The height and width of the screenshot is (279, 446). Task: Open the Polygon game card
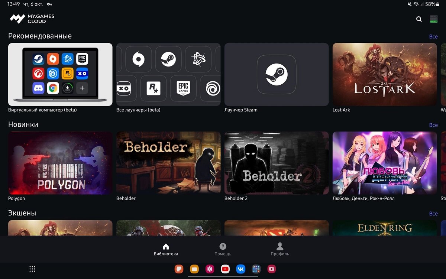point(60,163)
